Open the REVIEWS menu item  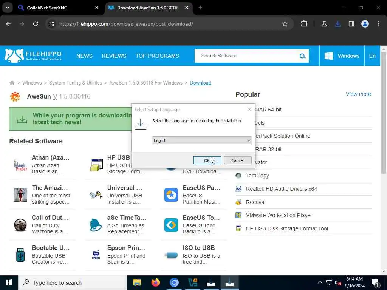[114, 56]
